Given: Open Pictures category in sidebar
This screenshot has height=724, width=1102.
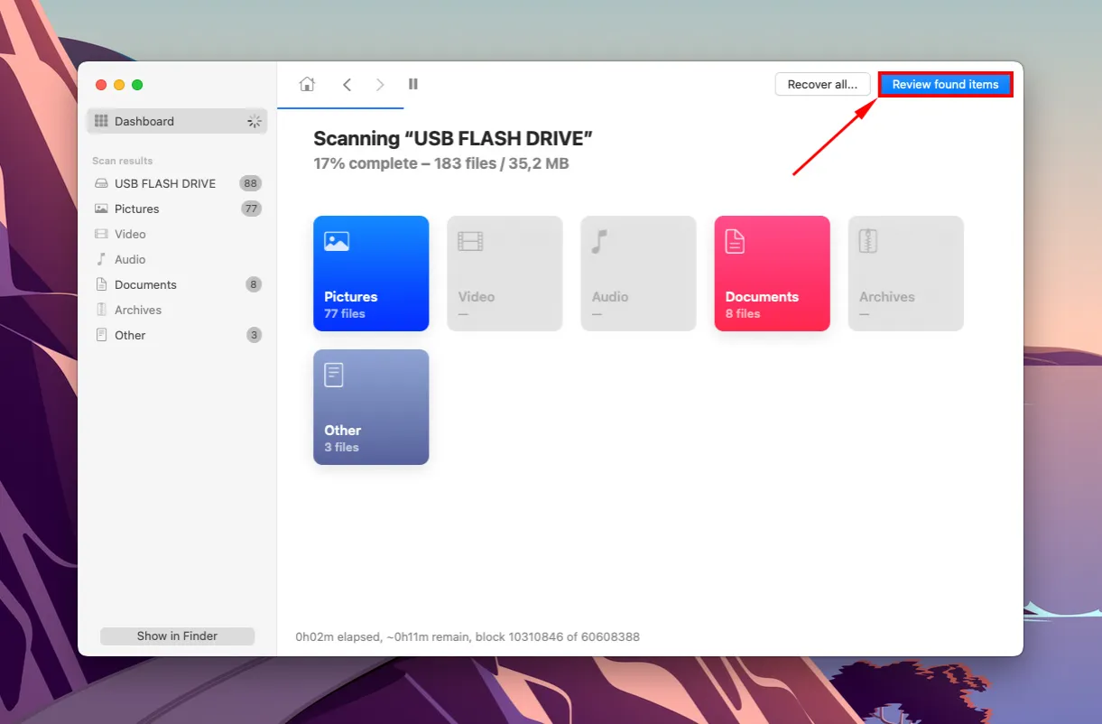Looking at the screenshot, I should click(x=137, y=209).
